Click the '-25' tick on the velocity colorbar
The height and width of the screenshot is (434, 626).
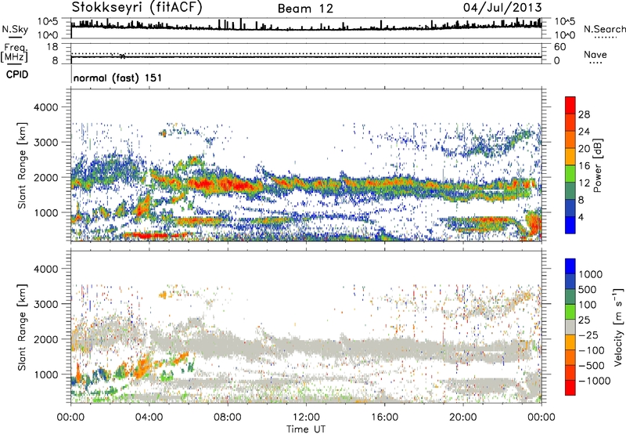tap(588, 335)
